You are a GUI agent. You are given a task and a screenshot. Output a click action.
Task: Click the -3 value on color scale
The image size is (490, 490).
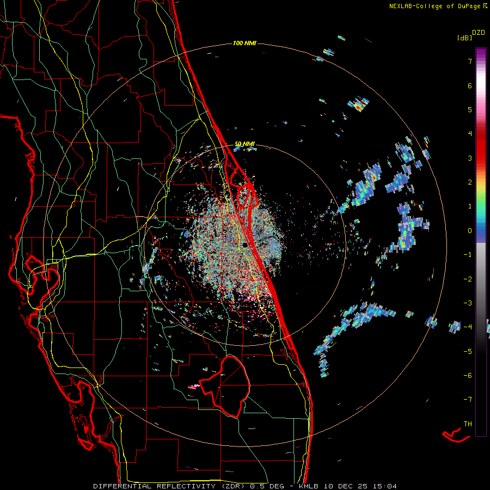[x=468, y=303]
